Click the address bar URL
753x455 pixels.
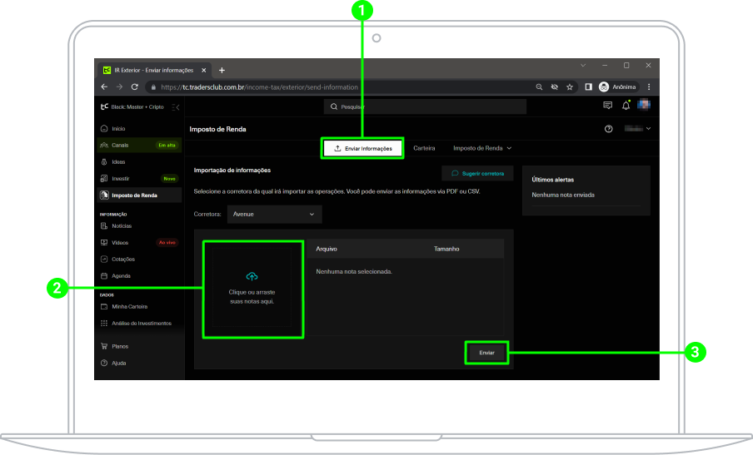coord(259,87)
